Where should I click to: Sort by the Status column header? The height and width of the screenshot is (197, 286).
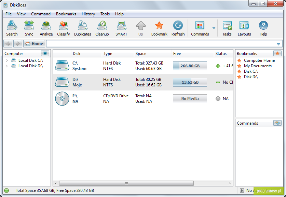(223, 54)
